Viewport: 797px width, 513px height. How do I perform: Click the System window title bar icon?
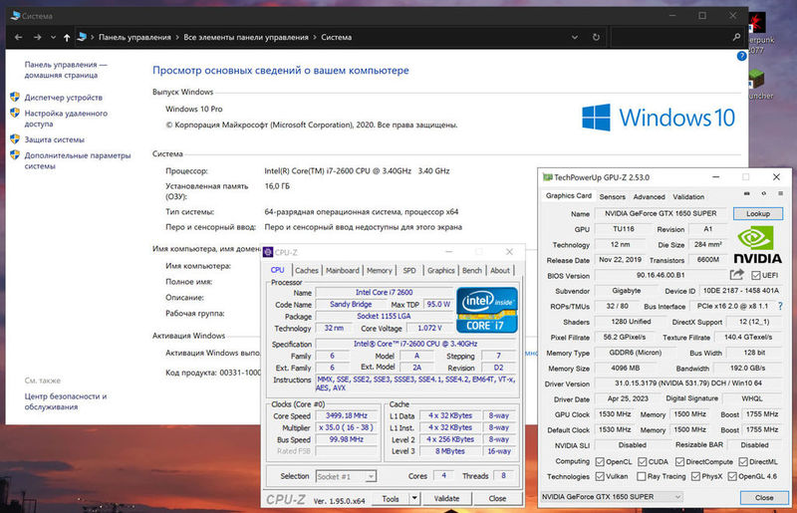15,16
